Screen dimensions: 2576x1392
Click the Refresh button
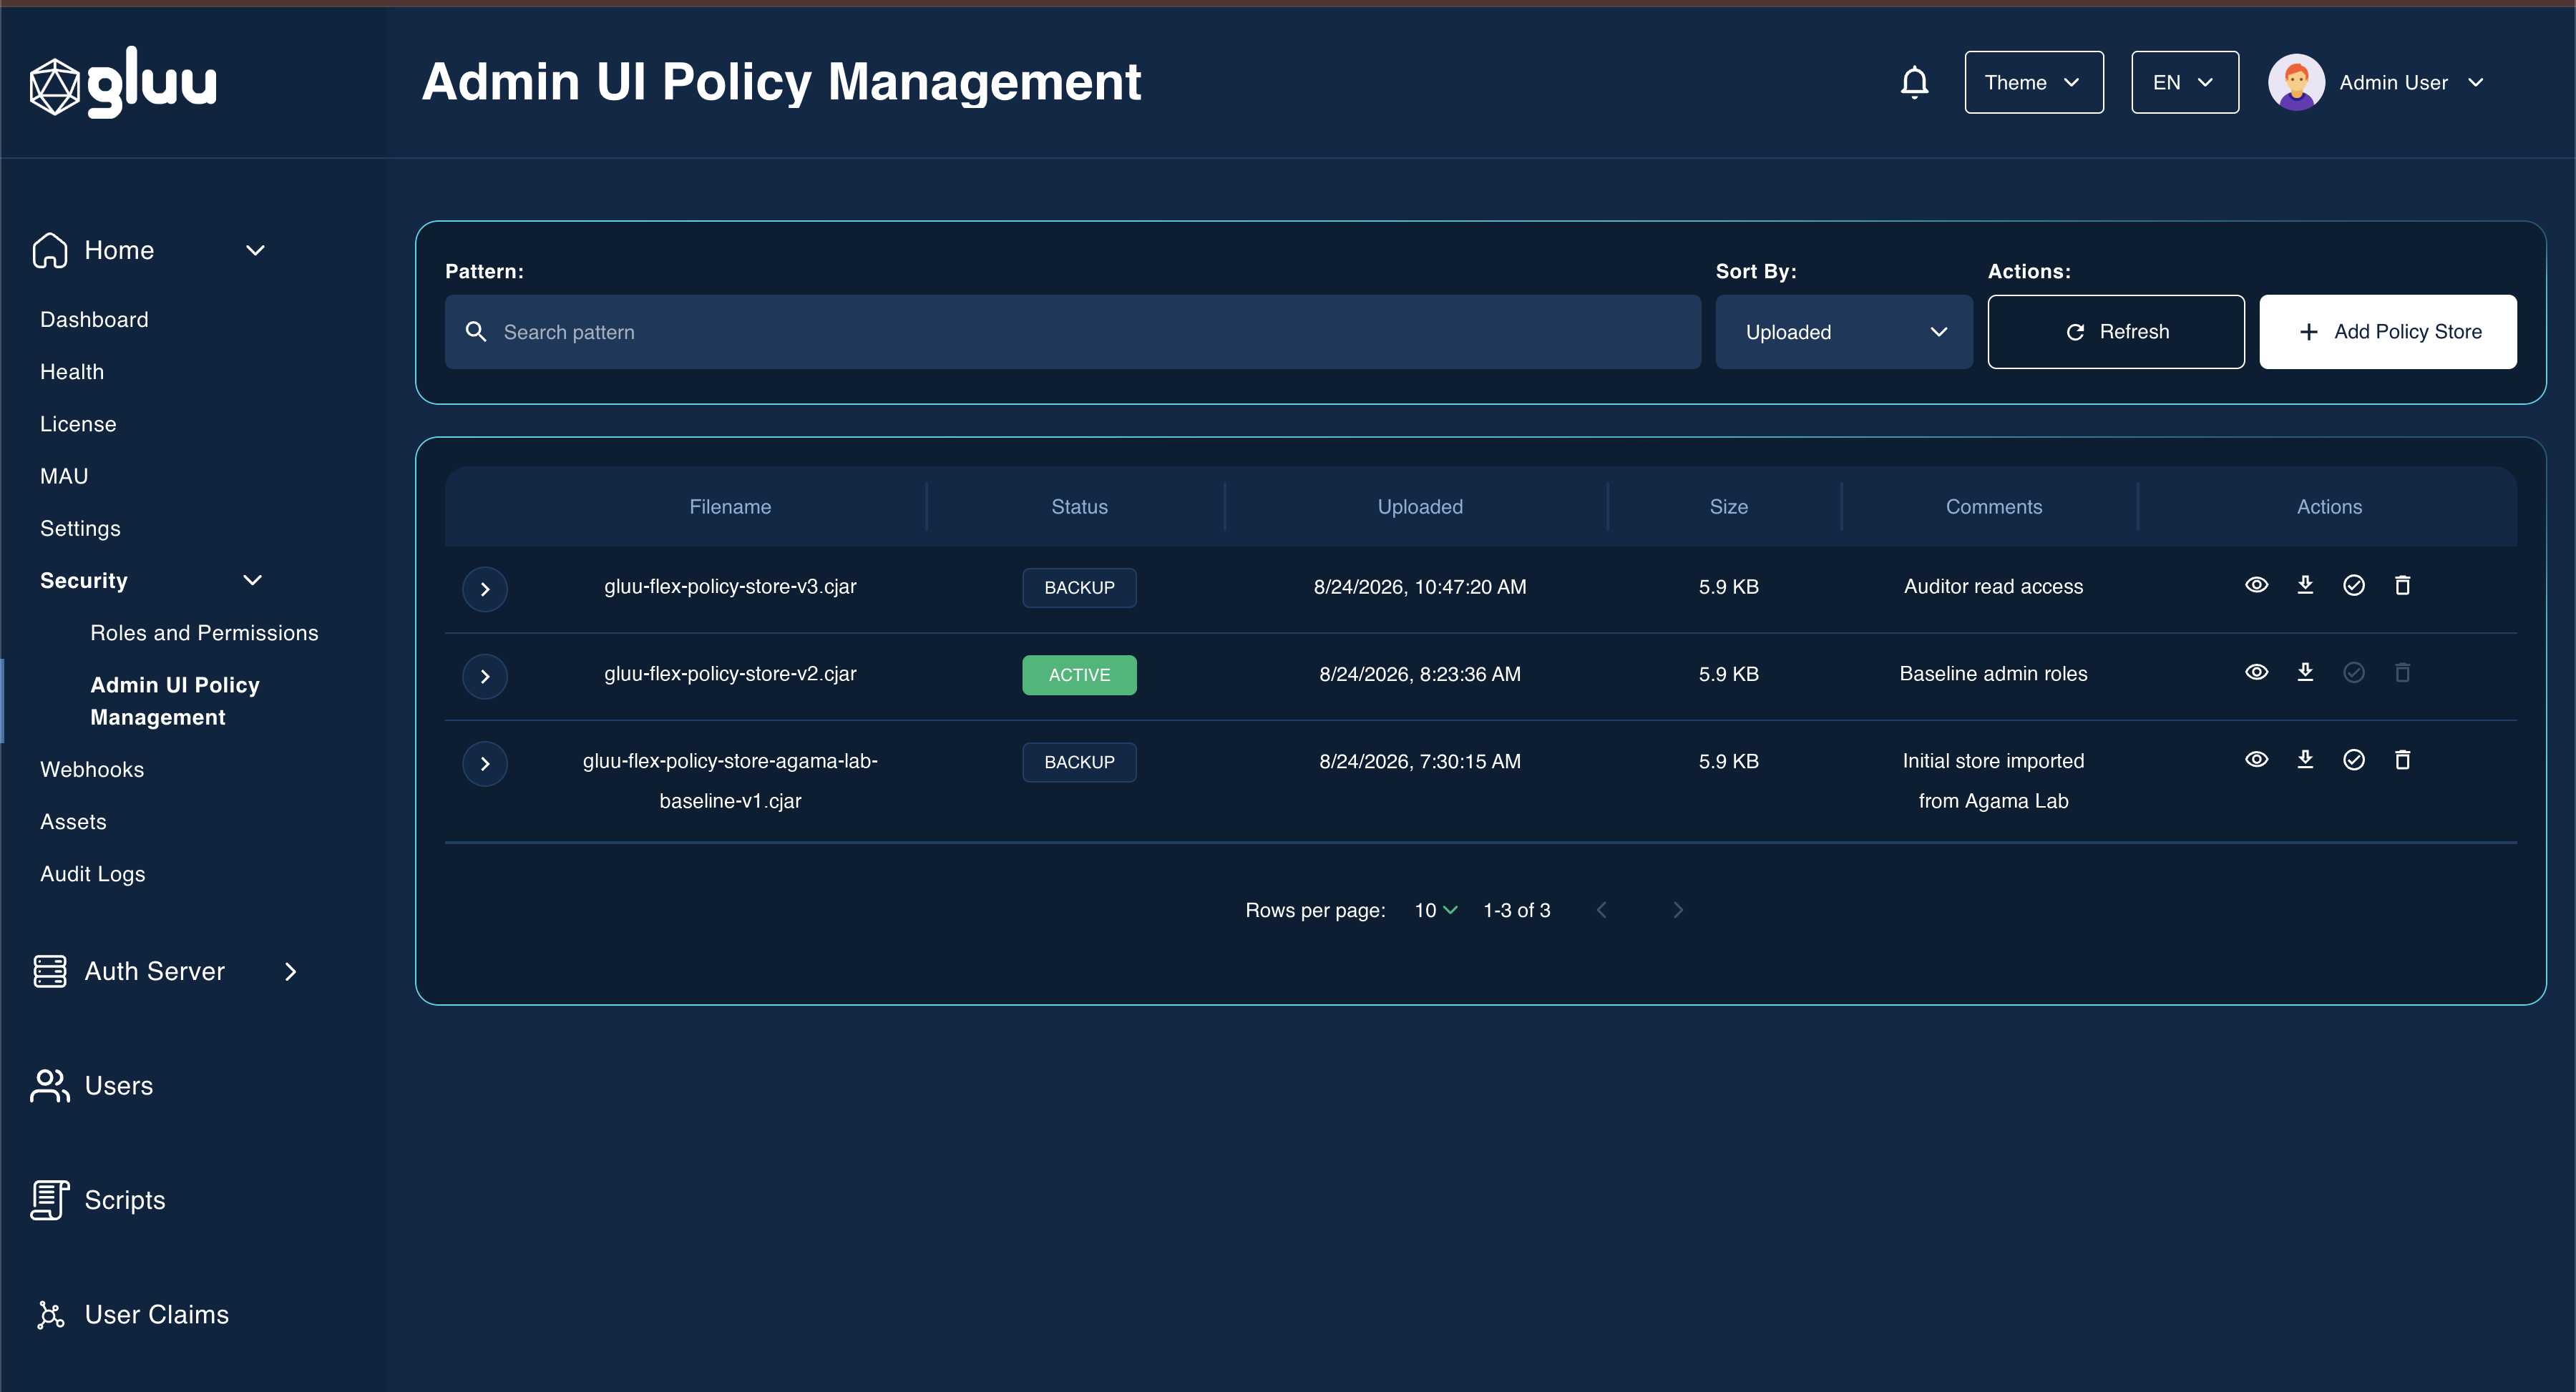(2116, 332)
